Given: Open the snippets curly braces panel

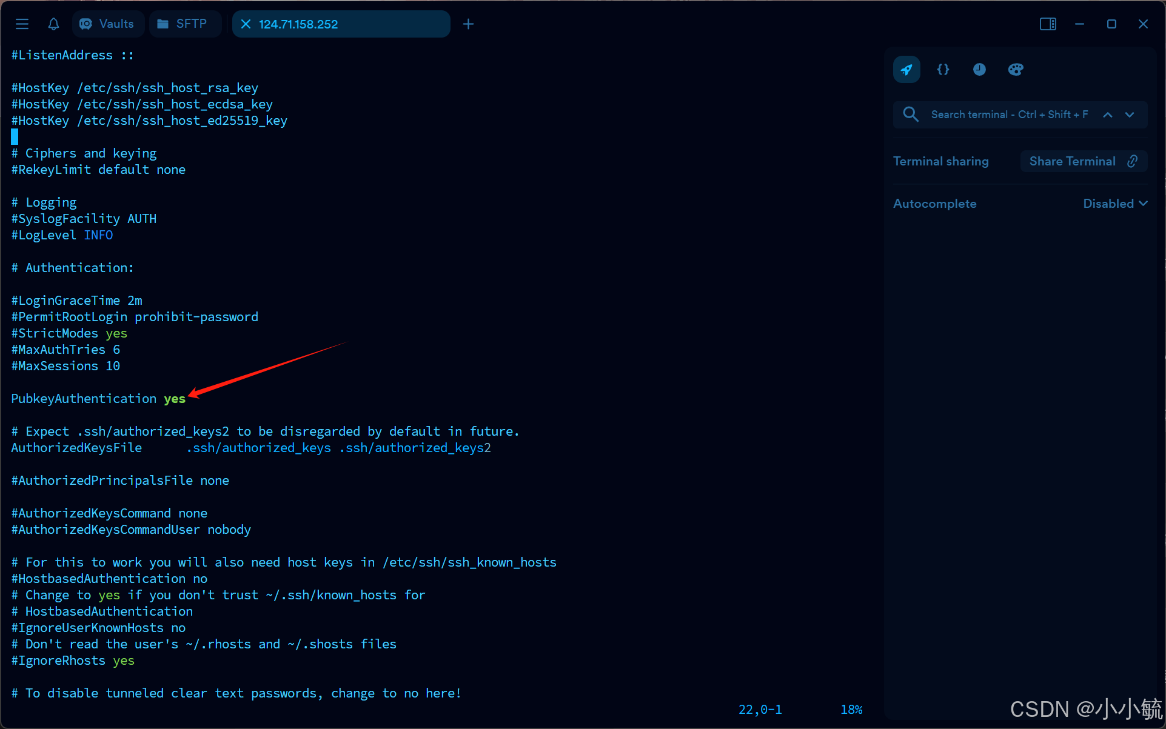Looking at the screenshot, I should coord(943,70).
